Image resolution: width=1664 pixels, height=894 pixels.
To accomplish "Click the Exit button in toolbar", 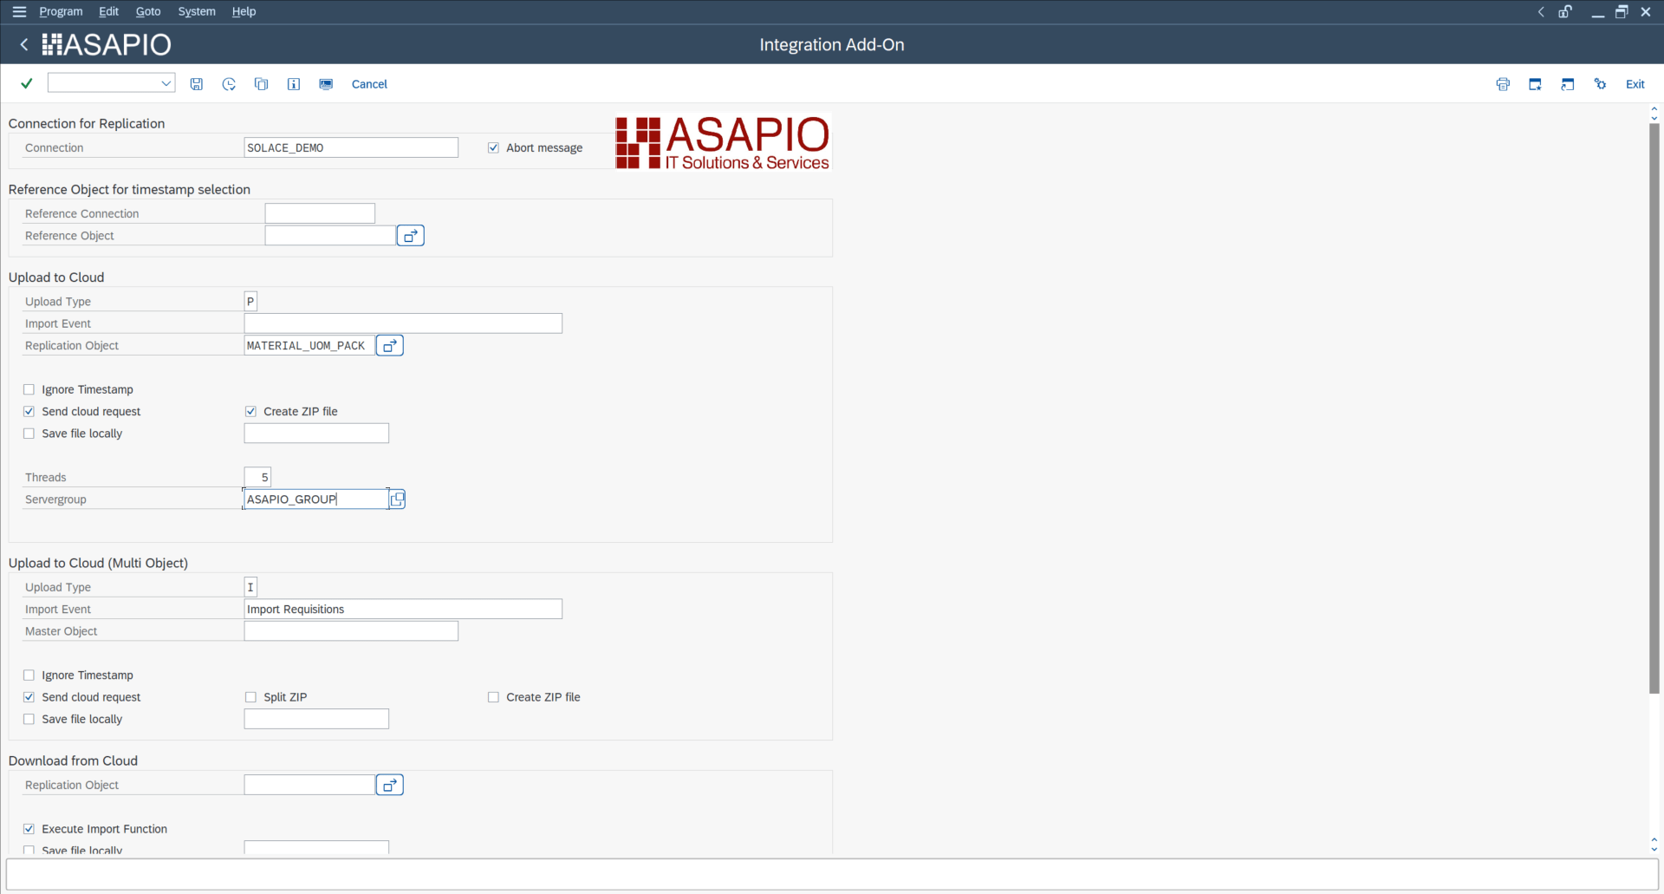I will tap(1635, 84).
